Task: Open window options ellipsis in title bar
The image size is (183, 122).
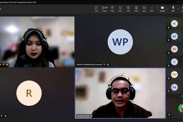Action: coord(178,2)
